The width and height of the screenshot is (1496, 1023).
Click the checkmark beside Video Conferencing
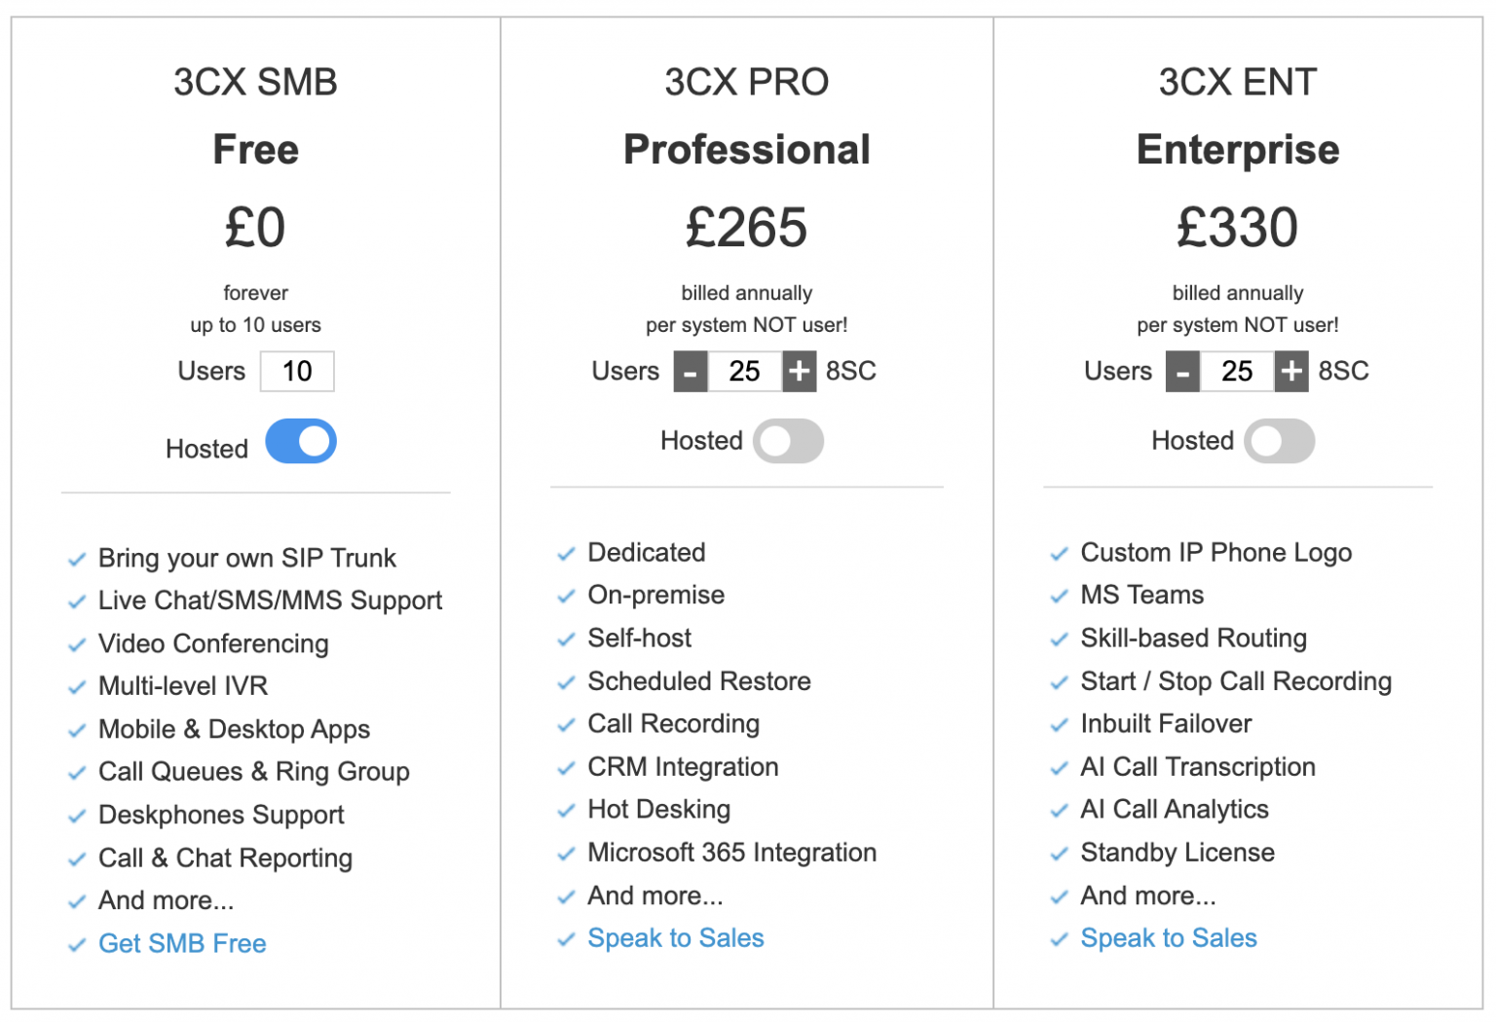tap(78, 644)
